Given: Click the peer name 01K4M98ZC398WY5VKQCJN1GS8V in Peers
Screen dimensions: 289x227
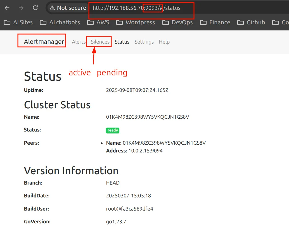Looking at the screenshot, I should pos(164,143).
